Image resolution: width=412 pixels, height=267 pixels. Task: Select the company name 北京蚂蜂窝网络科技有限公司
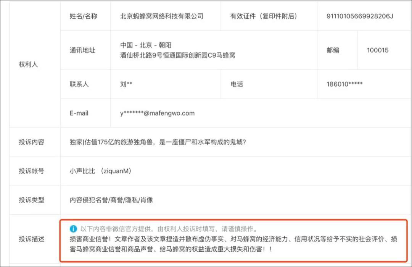pyautogui.click(x=162, y=16)
